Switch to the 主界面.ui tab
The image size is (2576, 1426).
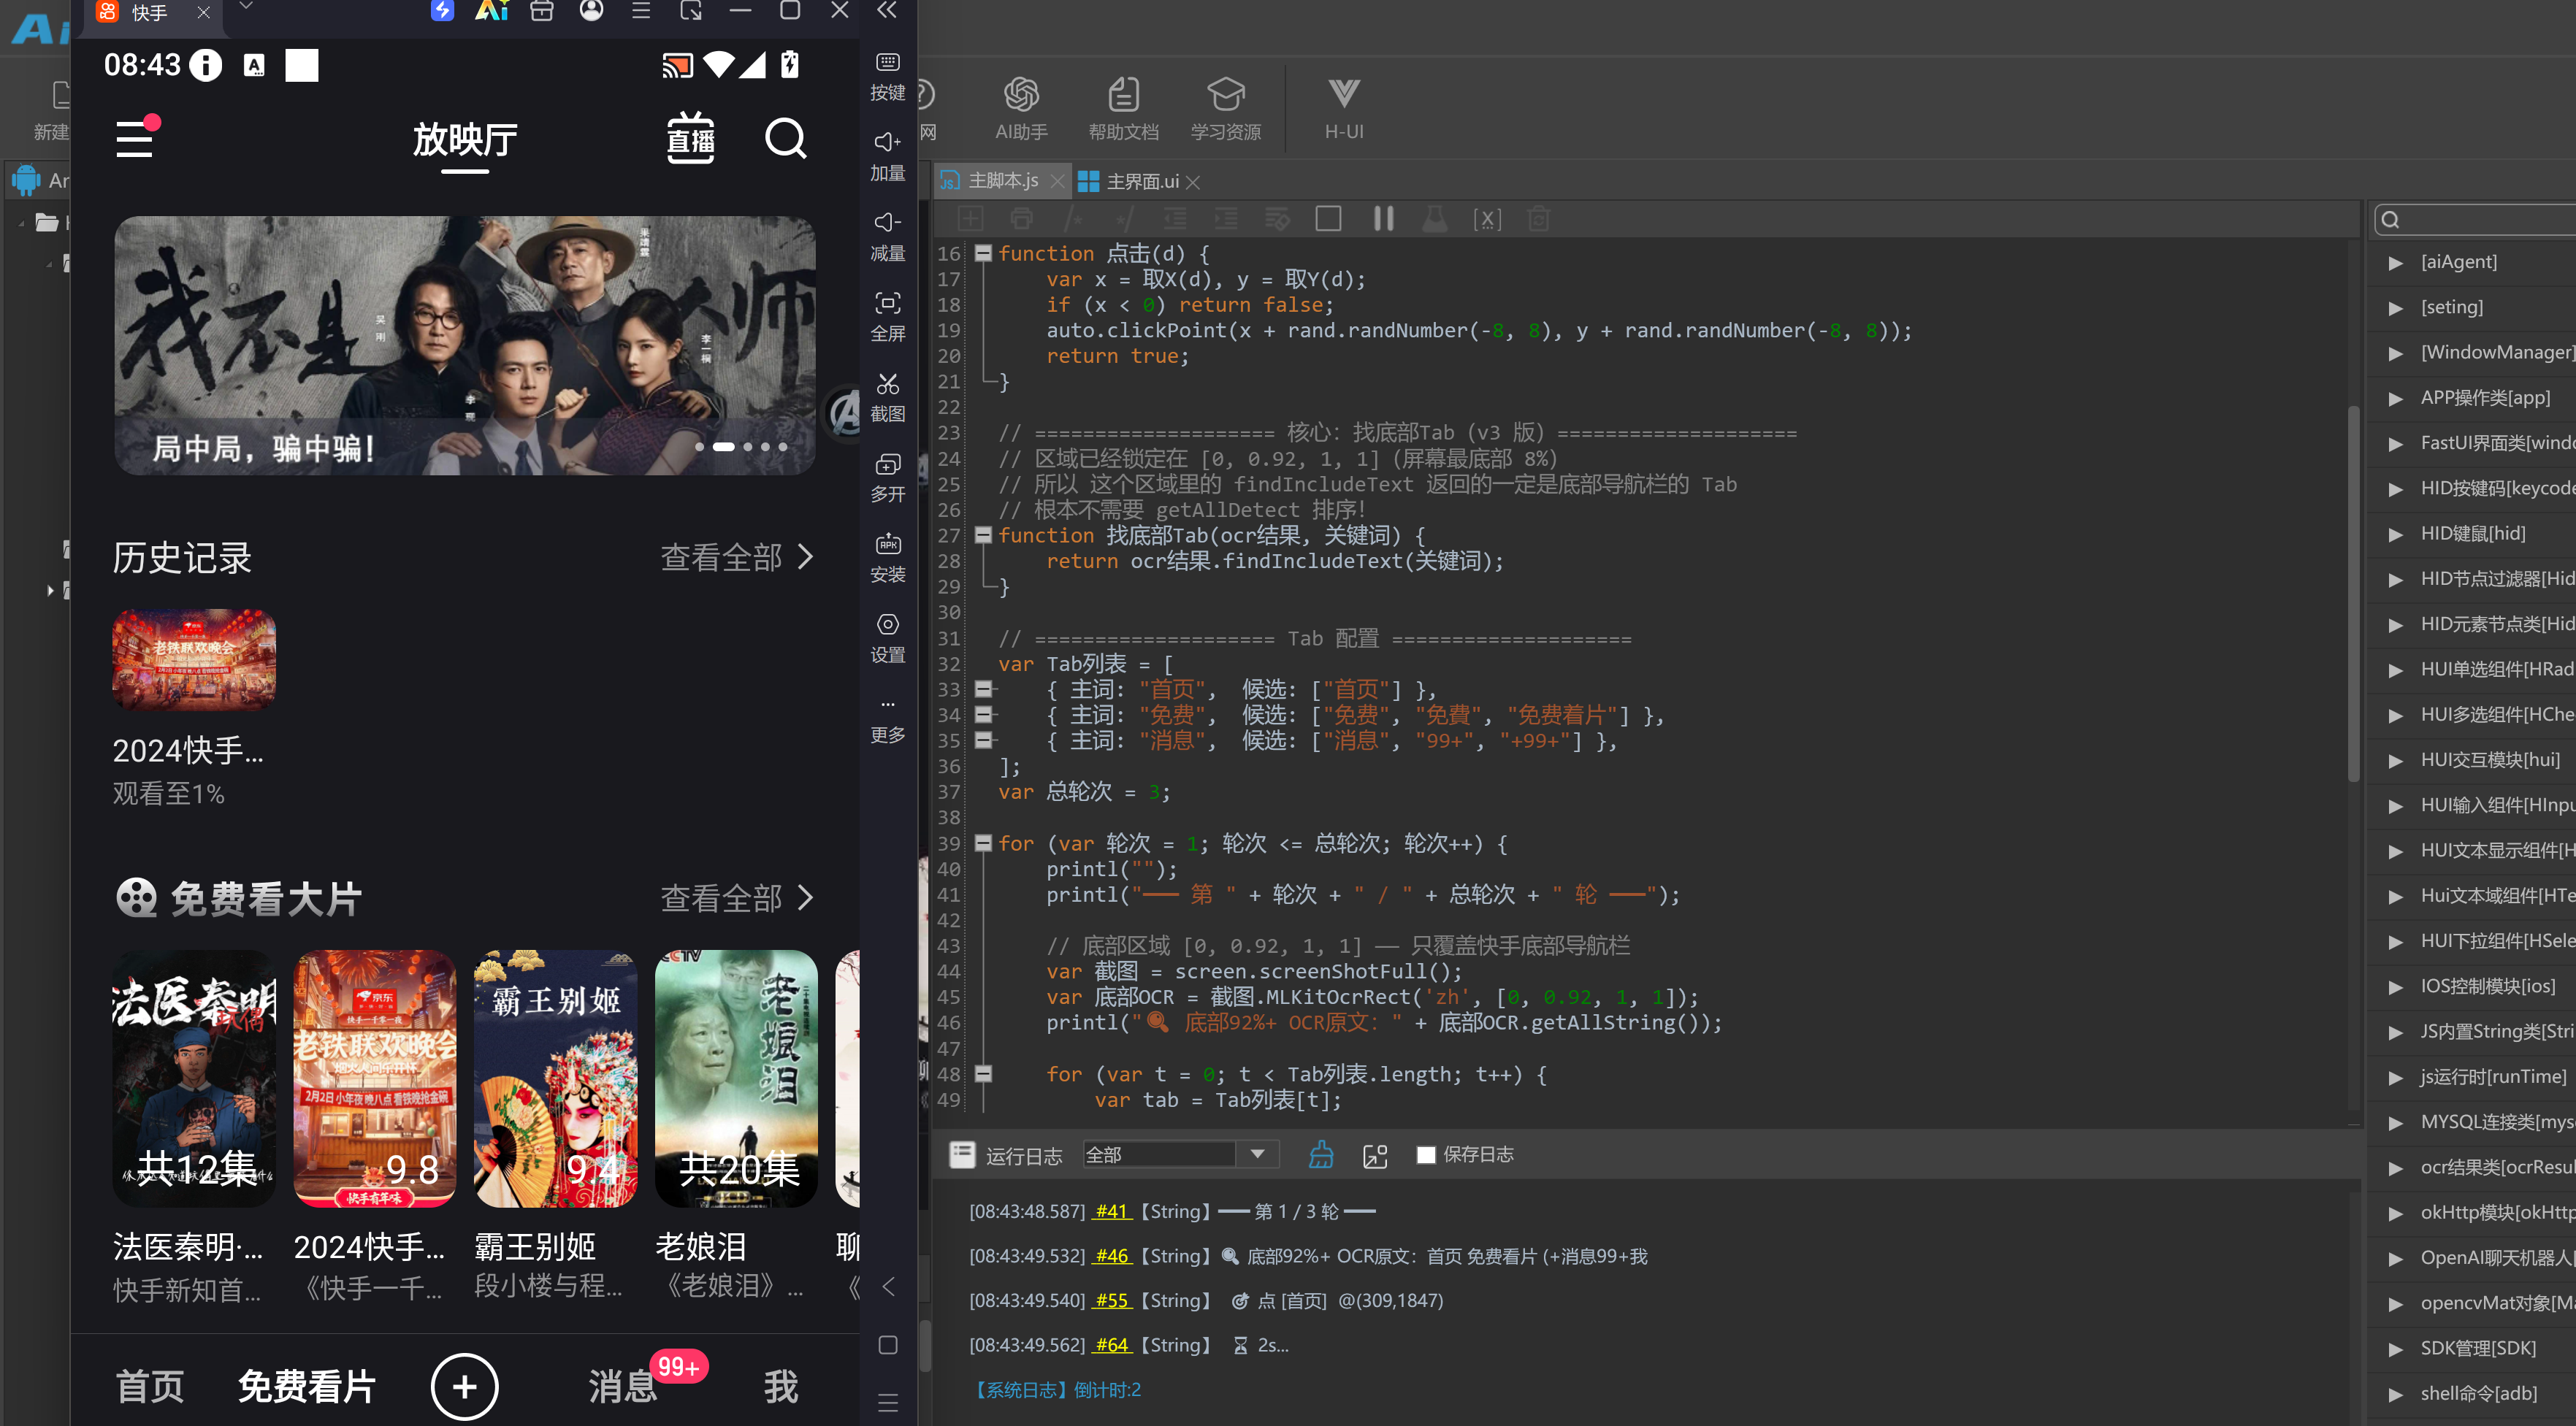(x=1141, y=181)
